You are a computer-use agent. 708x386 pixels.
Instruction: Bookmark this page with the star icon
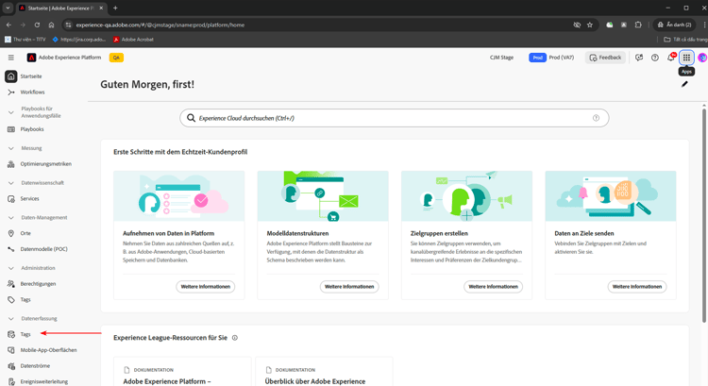[590, 25]
